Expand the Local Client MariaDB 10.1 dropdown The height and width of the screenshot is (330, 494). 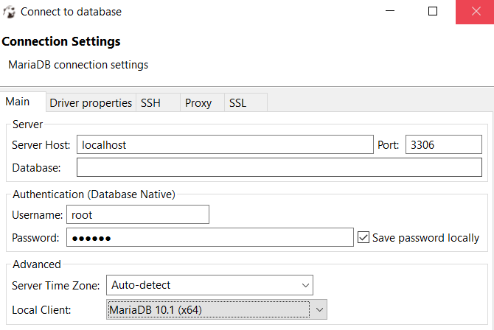coord(319,310)
